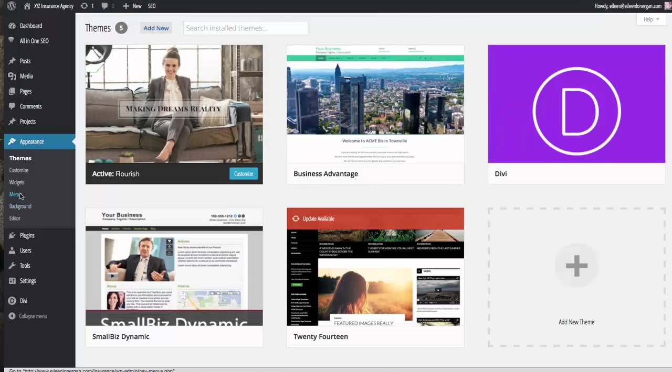The height and width of the screenshot is (372, 672).
Task: Click the Collapse menu arrow icon
Action: (x=12, y=316)
